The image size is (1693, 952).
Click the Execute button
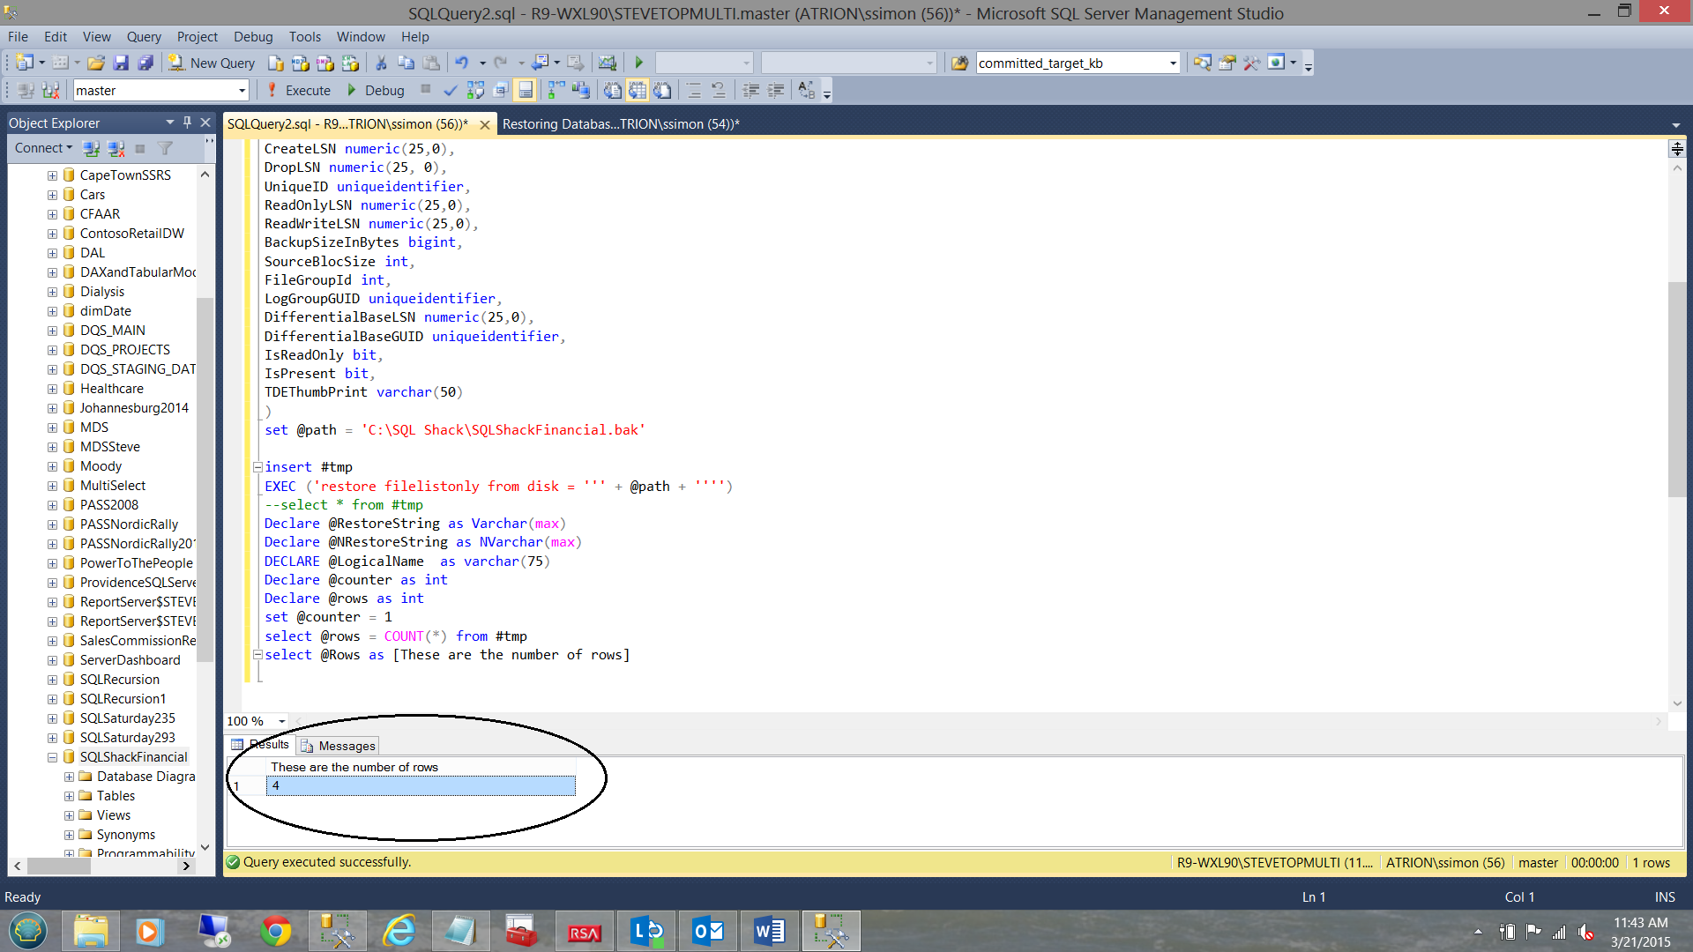tap(298, 90)
